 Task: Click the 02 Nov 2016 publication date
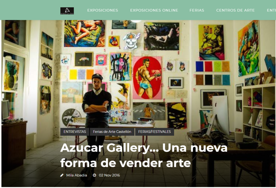pyautogui.click(x=109, y=175)
